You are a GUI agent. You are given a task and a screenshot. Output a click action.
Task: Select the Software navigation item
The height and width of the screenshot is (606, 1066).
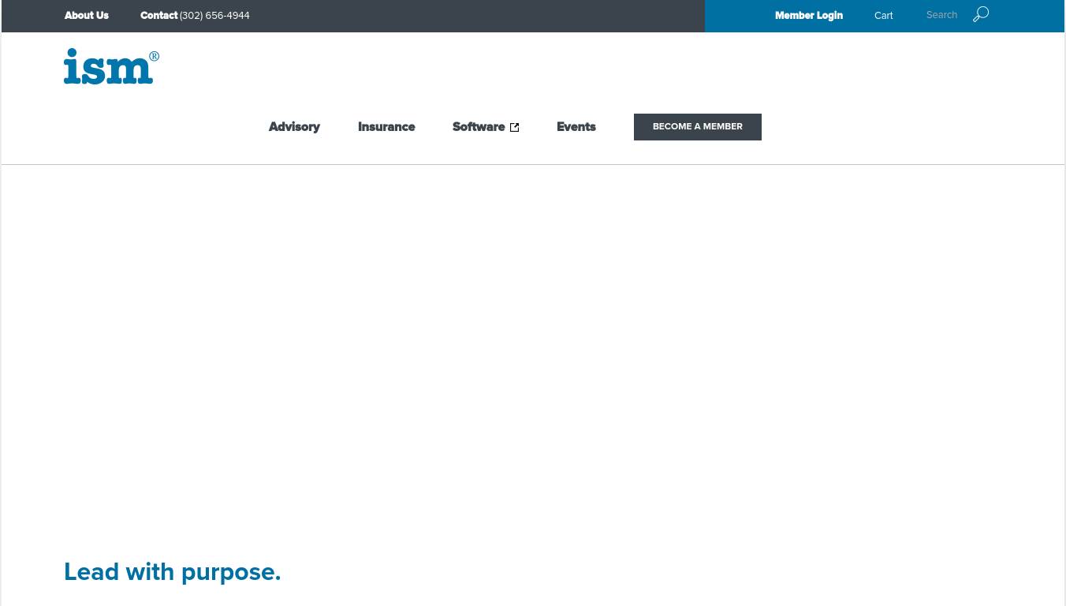478,127
